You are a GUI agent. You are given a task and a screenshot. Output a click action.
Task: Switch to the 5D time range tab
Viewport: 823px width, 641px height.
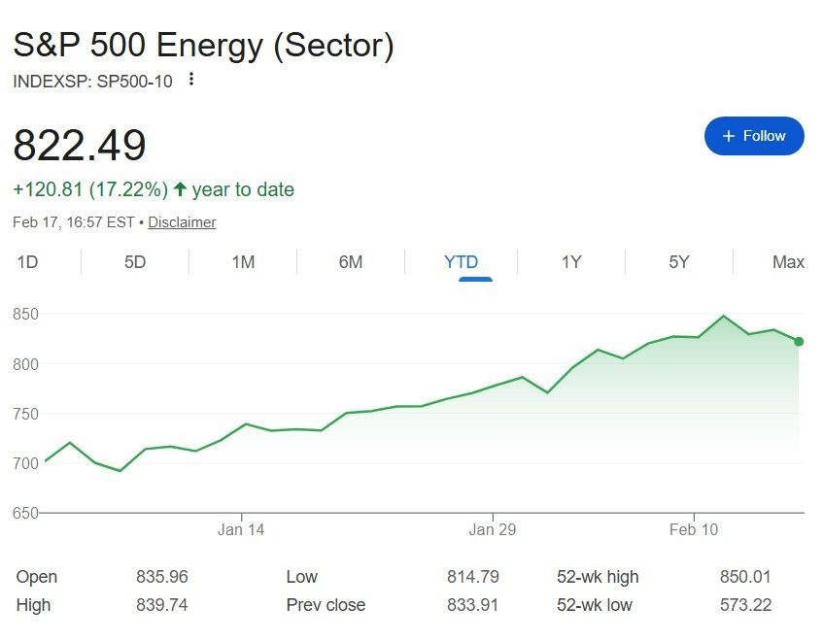135,262
